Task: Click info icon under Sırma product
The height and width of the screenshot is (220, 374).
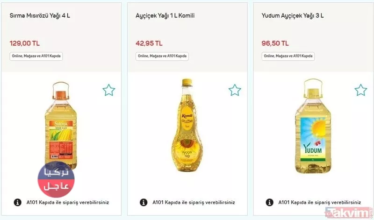Action: pyautogui.click(x=17, y=202)
